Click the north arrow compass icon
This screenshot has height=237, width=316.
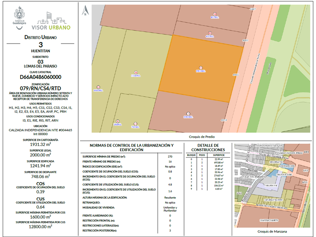tap(86, 11)
